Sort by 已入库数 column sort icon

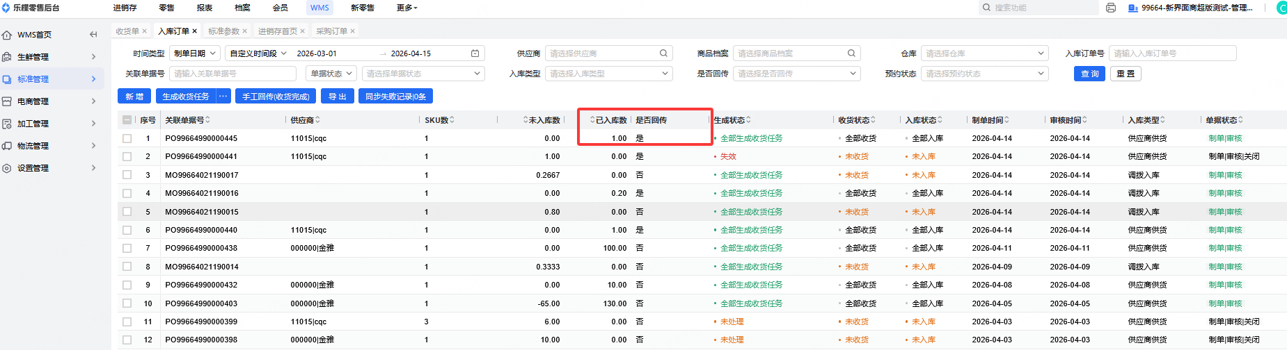[592, 120]
